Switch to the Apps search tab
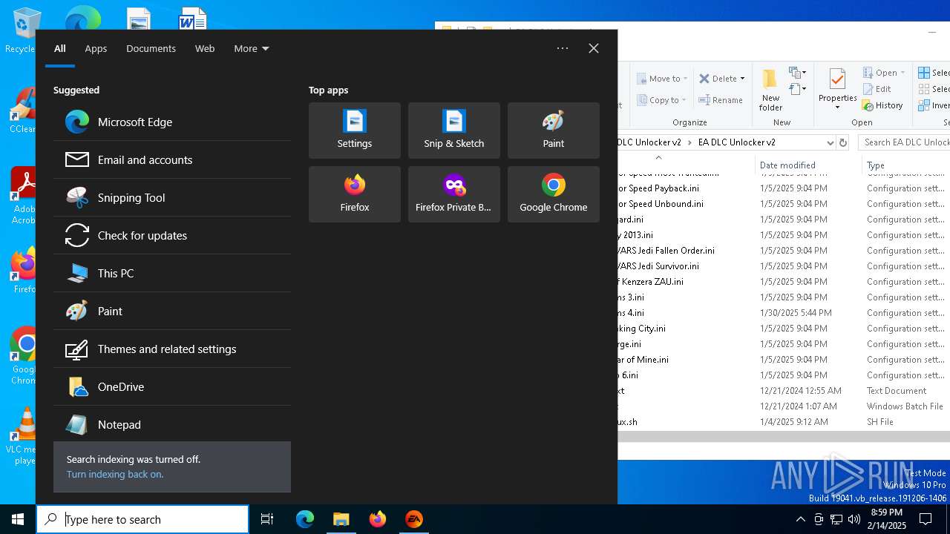The width and height of the screenshot is (950, 534). 96,48
